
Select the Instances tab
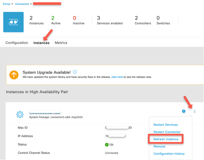coord(41,43)
